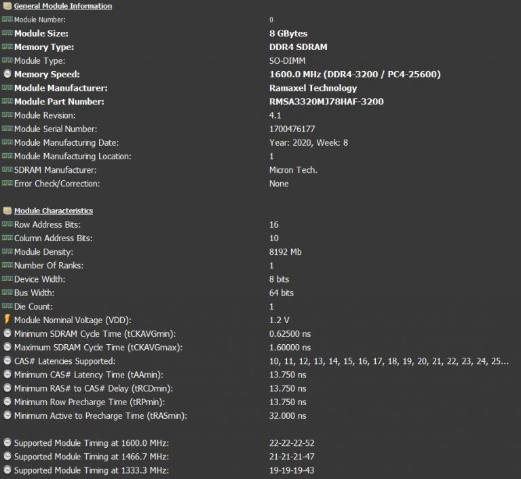Click the Ramaxel Technology value
The height and width of the screenshot is (479, 521).
coord(313,88)
